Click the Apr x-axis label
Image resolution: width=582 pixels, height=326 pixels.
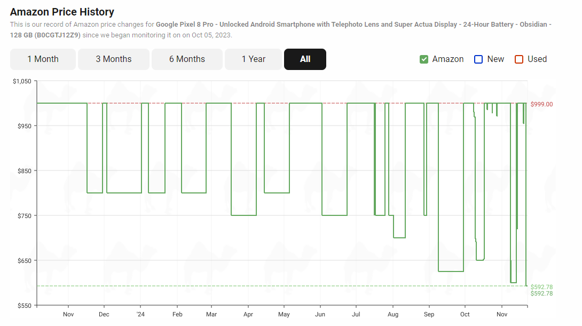[248, 314]
